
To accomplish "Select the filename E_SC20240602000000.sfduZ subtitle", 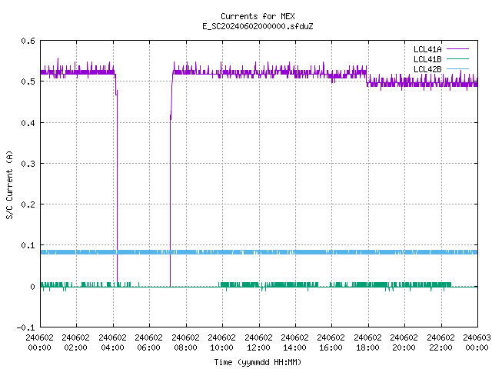I will 258,26.
